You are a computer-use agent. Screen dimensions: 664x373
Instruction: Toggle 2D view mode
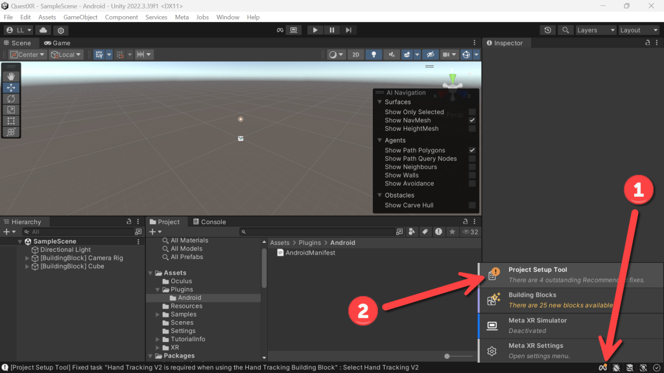(x=356, y=54)
